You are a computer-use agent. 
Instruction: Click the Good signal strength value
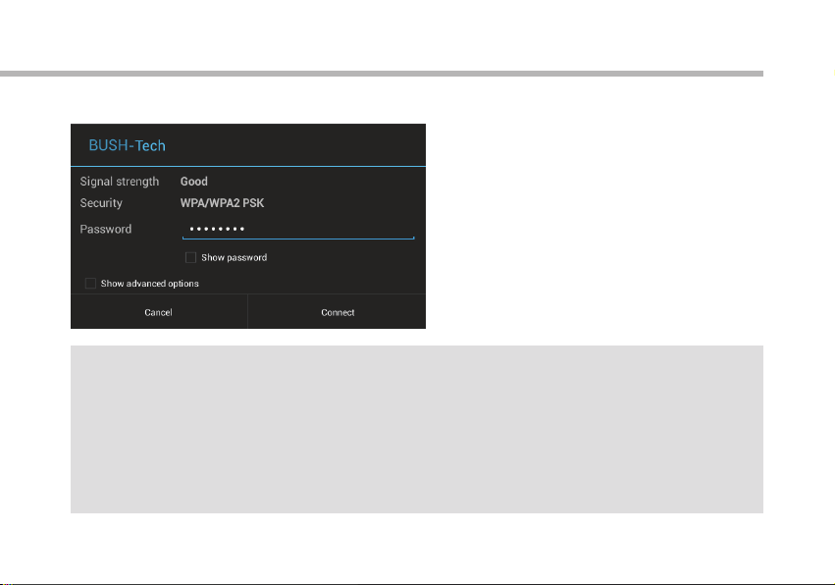coord(194,182)
